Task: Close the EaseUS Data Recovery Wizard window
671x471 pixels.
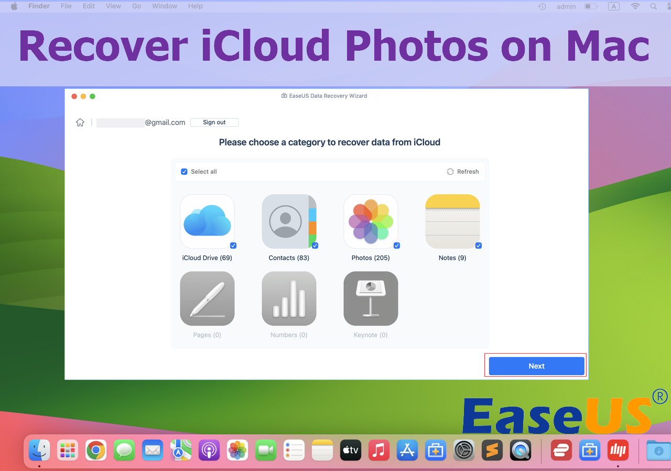Action: (x=74, y=96)
